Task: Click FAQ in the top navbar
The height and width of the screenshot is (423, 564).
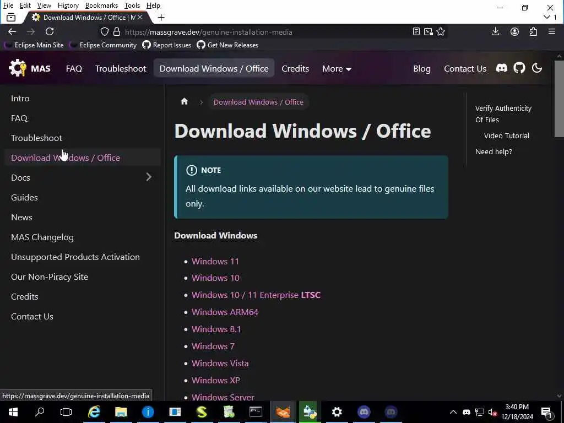Action: [x=74, y=68]
